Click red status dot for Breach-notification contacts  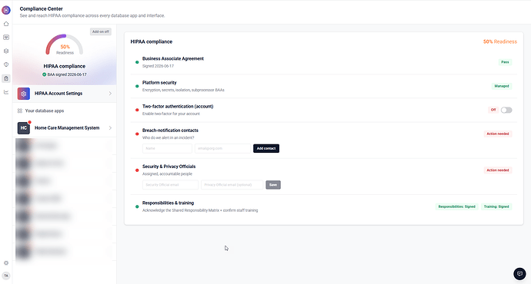[137, 134]
